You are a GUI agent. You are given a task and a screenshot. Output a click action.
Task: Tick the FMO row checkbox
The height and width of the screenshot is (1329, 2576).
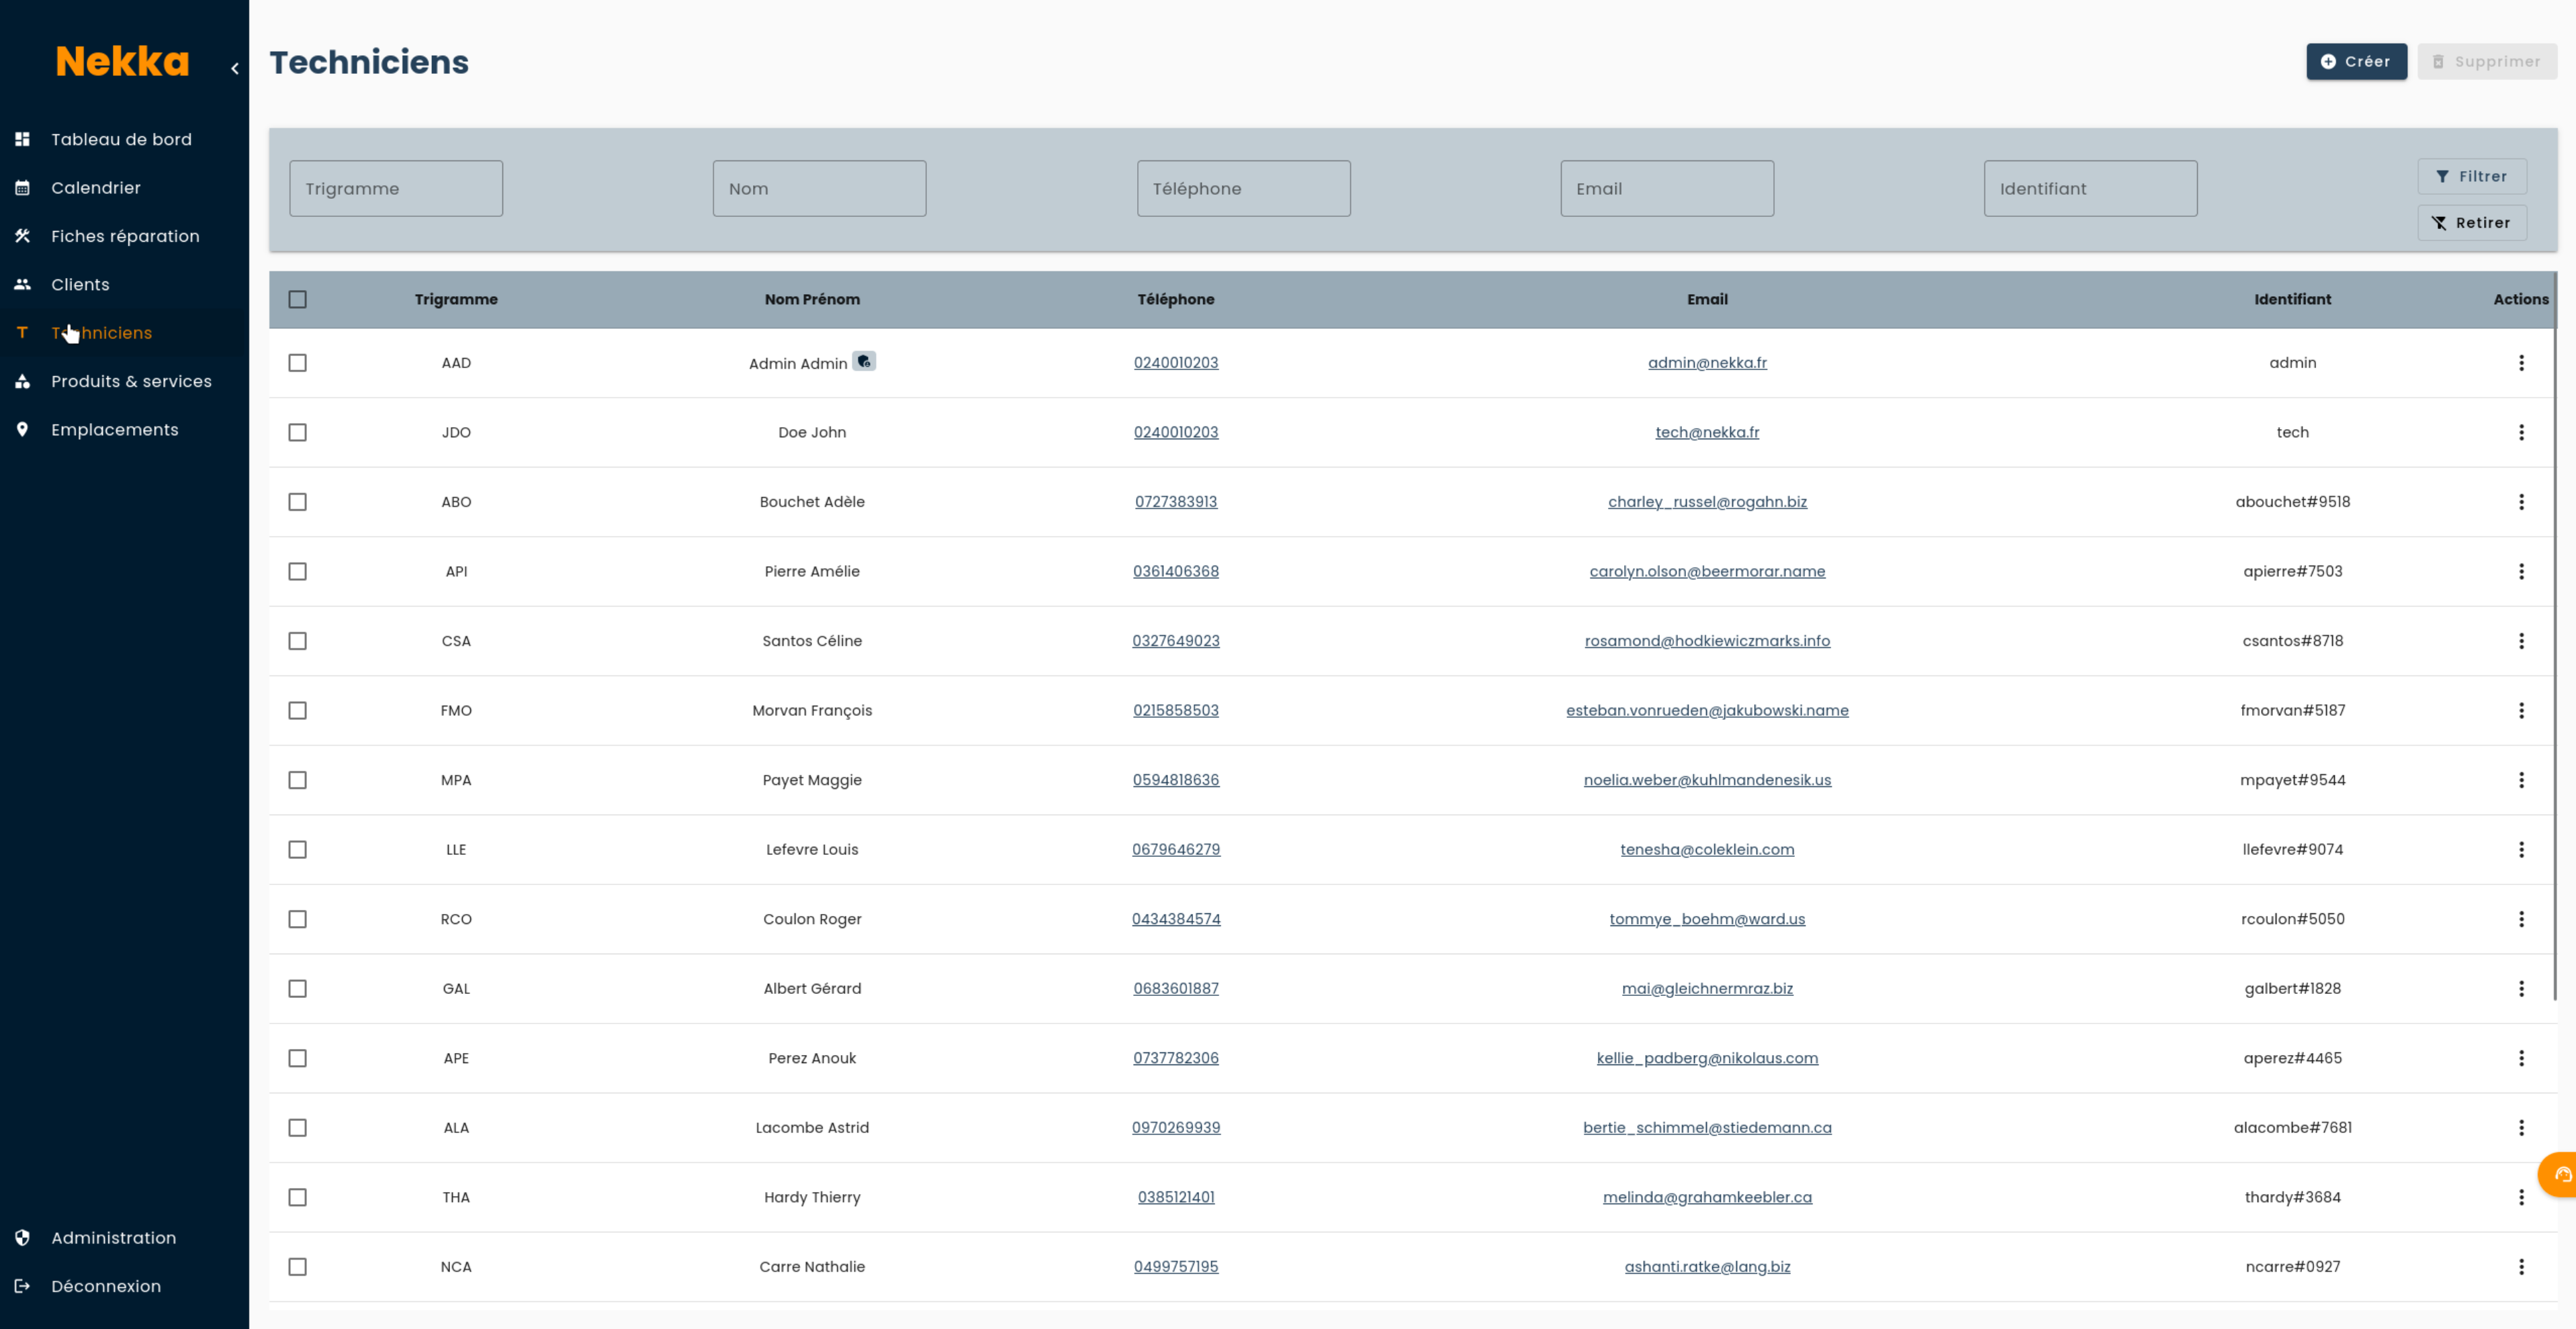click(x=297, y=710)
